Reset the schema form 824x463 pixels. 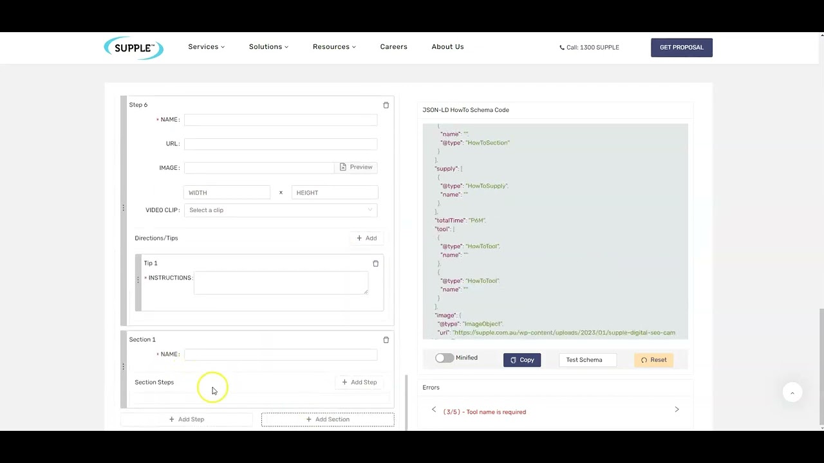point(653,360)
